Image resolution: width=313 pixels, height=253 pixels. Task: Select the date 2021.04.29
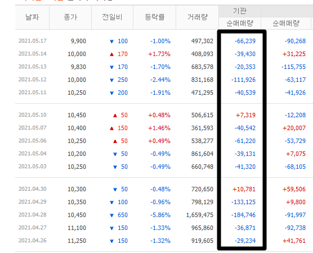33,202
